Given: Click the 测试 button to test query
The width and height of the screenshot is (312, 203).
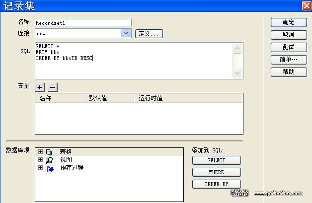Looking at the screenshot, I should pyautogui.click(x=288, y=47).
